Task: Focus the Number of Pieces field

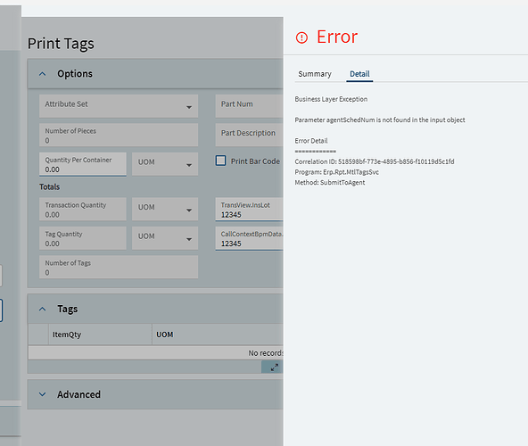Action: tap(119, 135)
